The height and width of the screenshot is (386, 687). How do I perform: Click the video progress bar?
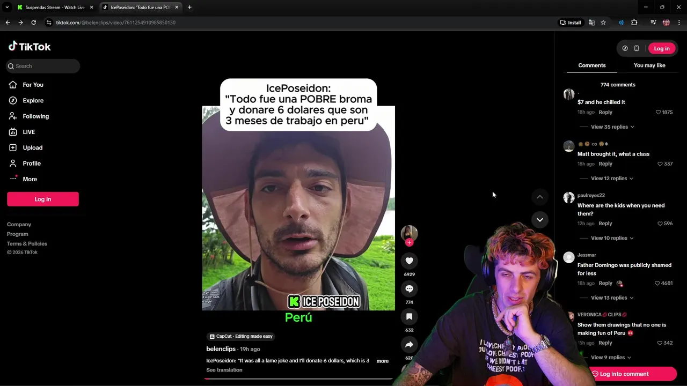click(x=298, y=378)
